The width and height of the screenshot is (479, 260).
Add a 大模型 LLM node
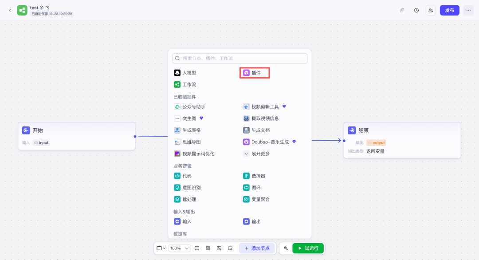185,73
